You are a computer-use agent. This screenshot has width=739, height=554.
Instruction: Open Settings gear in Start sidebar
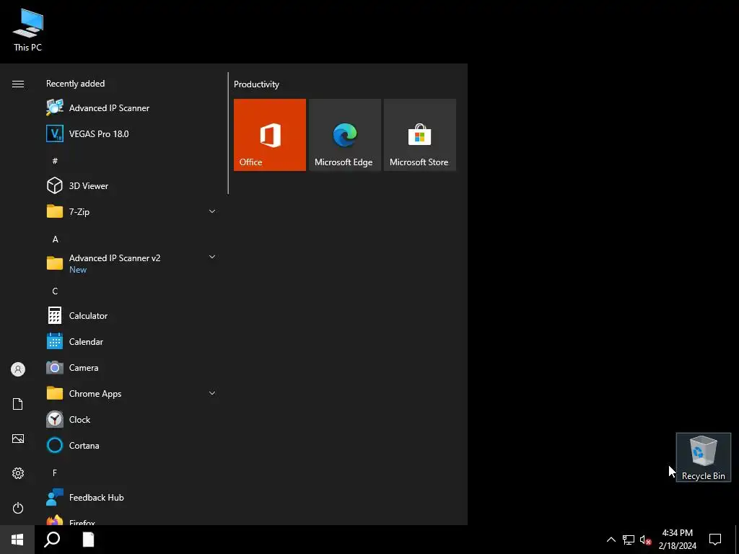coord(18,473)
